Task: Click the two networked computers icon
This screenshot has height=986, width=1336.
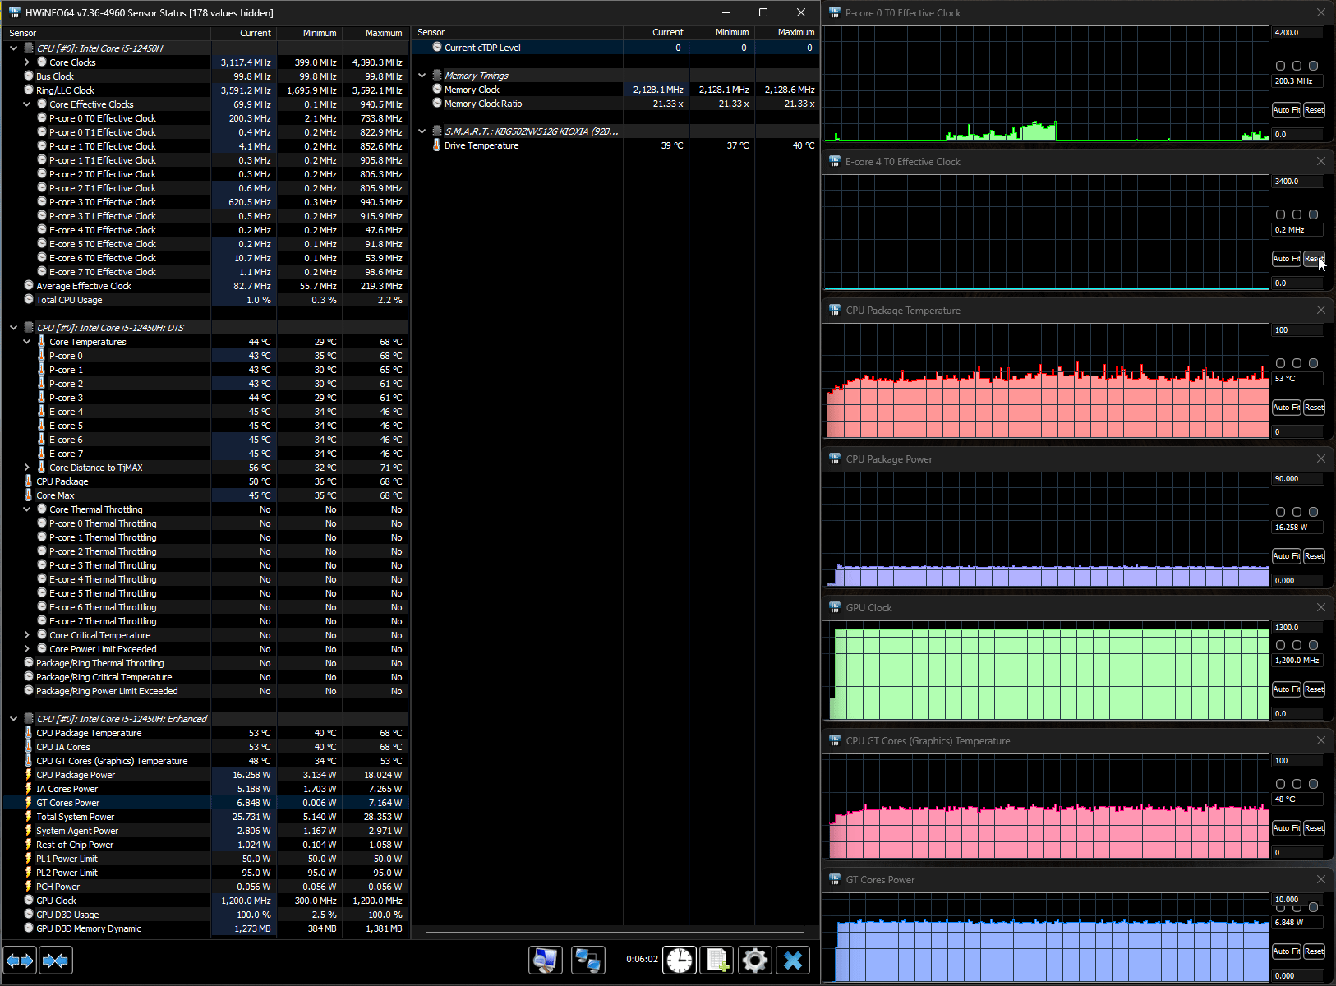Action: (x=587, y=960)
